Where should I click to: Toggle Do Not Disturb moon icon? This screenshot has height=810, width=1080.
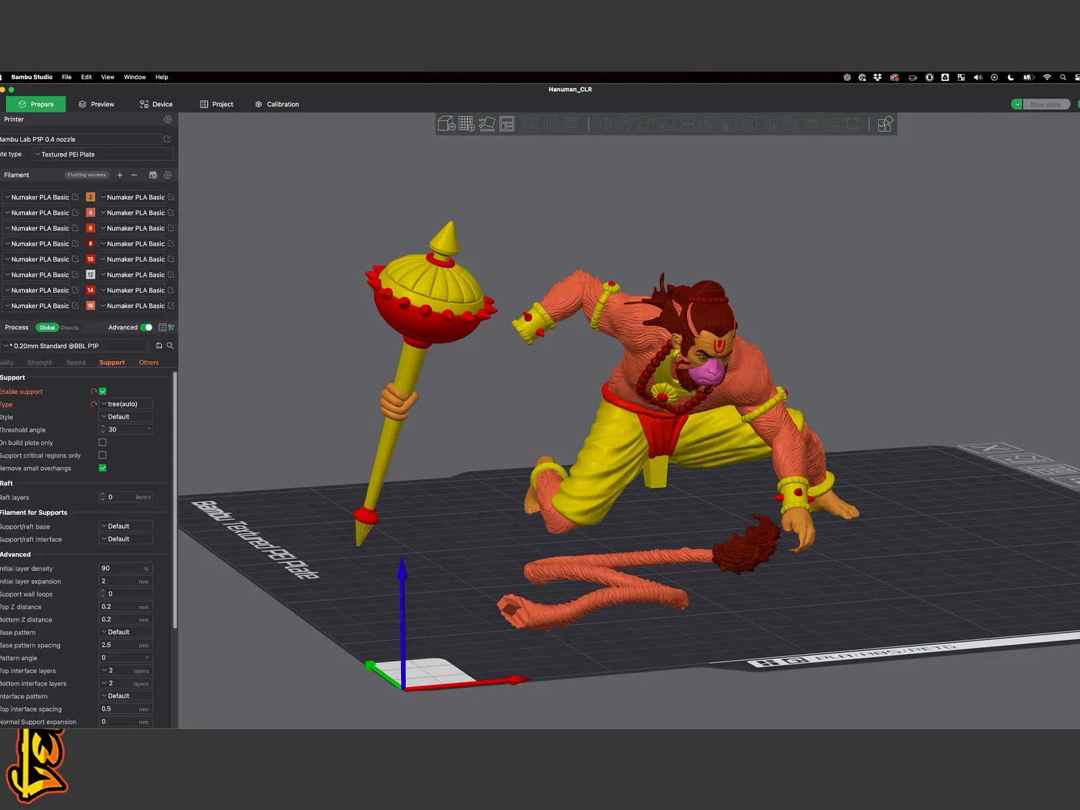coord(1010,78)
